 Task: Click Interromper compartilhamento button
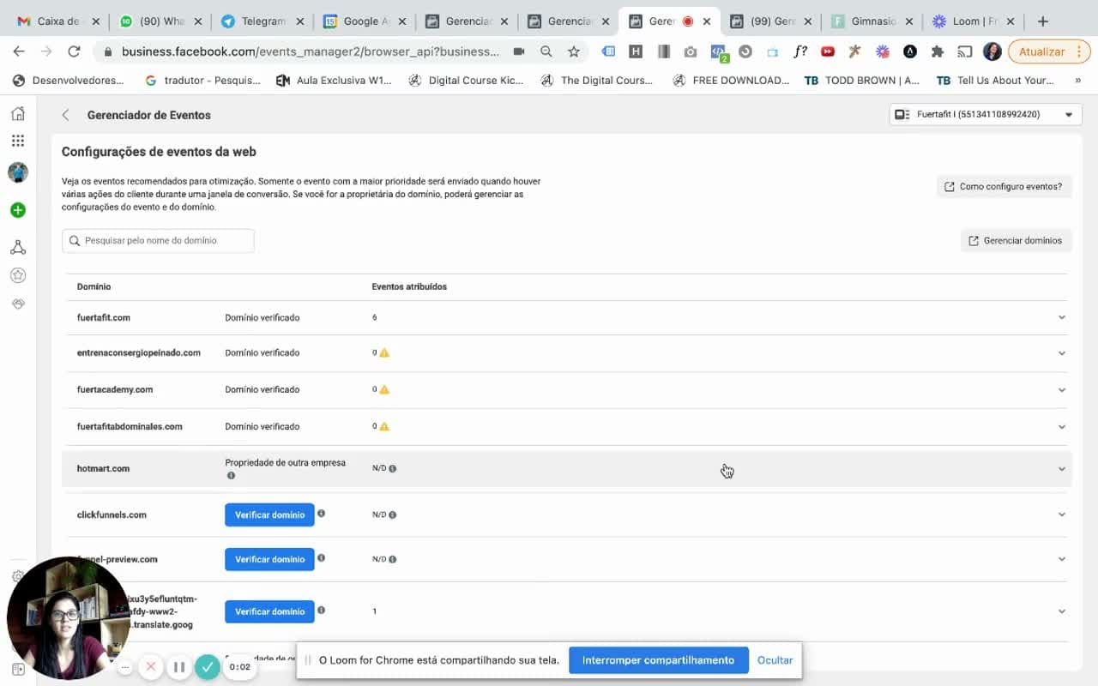pos(658,660)
